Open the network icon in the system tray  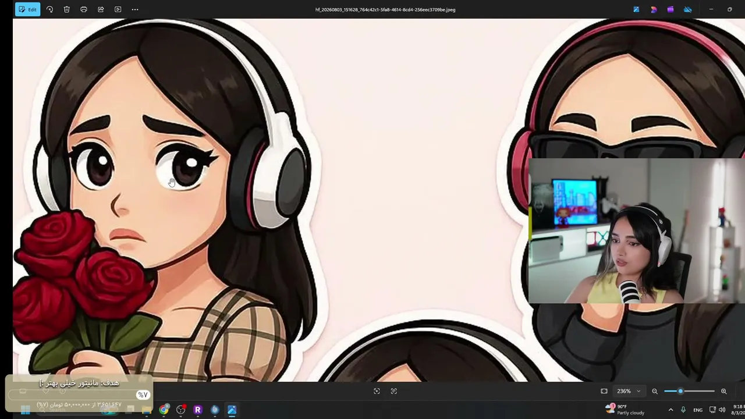click(x=712, y=410)
